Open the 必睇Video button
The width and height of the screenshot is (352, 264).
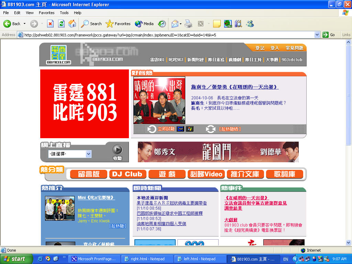206,174
